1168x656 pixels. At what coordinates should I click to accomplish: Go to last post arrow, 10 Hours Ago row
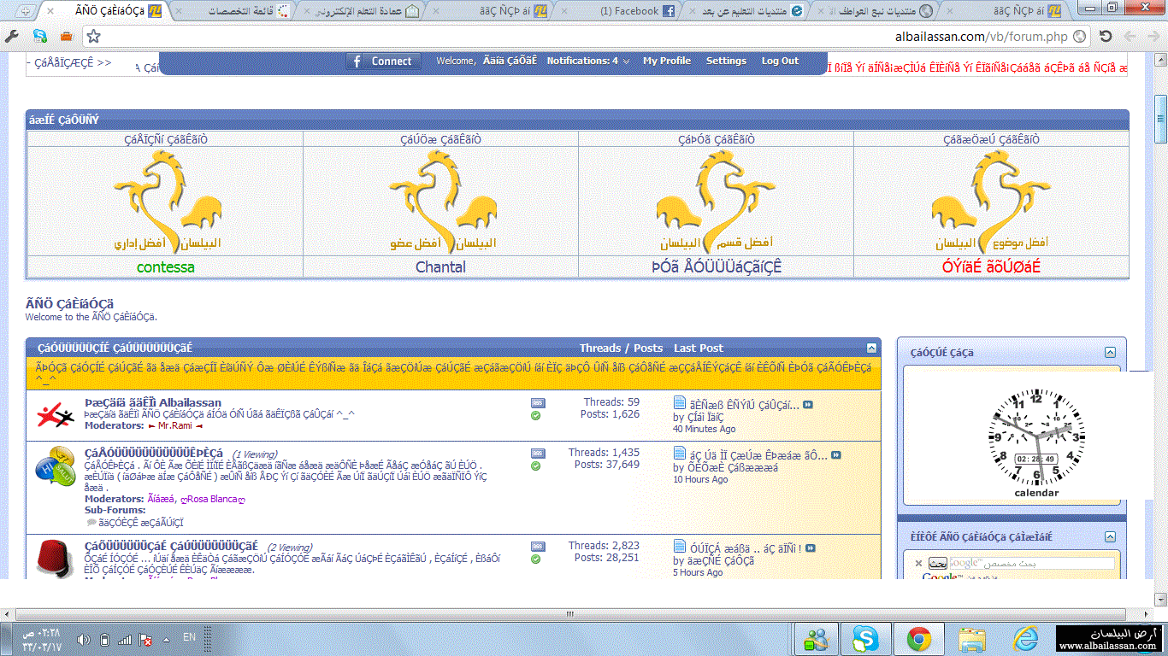(836, 455)
